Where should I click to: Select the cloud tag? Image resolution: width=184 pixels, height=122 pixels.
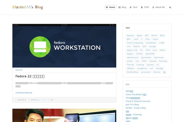pyautogui.click(x=155, y=39)
